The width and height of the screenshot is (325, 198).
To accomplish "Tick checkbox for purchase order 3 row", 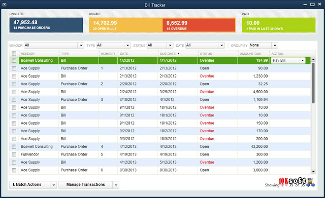I will point(14,100).
